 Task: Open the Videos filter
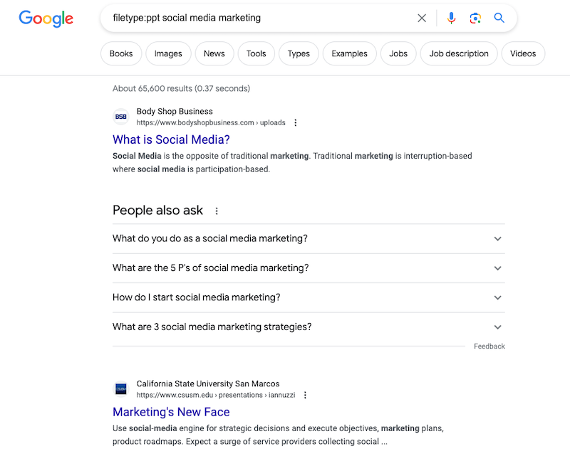tap(523, 53)
